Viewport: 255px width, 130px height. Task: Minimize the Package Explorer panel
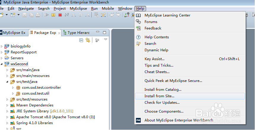coord(98,32)
